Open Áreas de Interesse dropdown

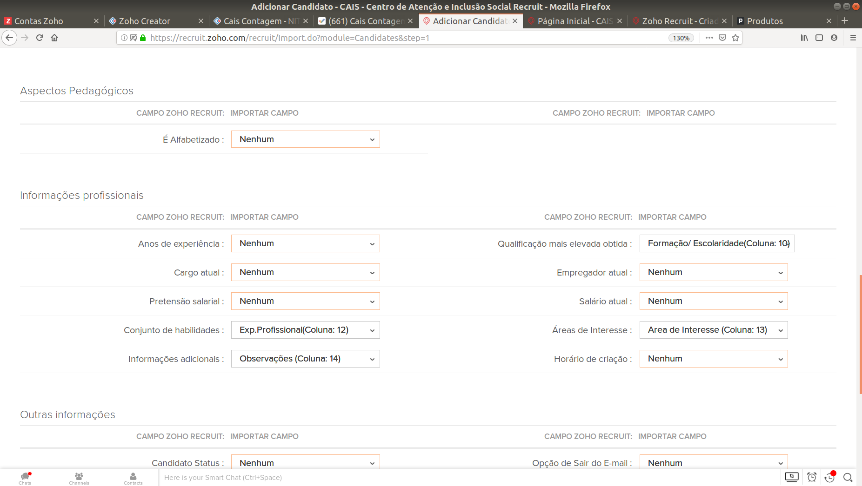714,330
